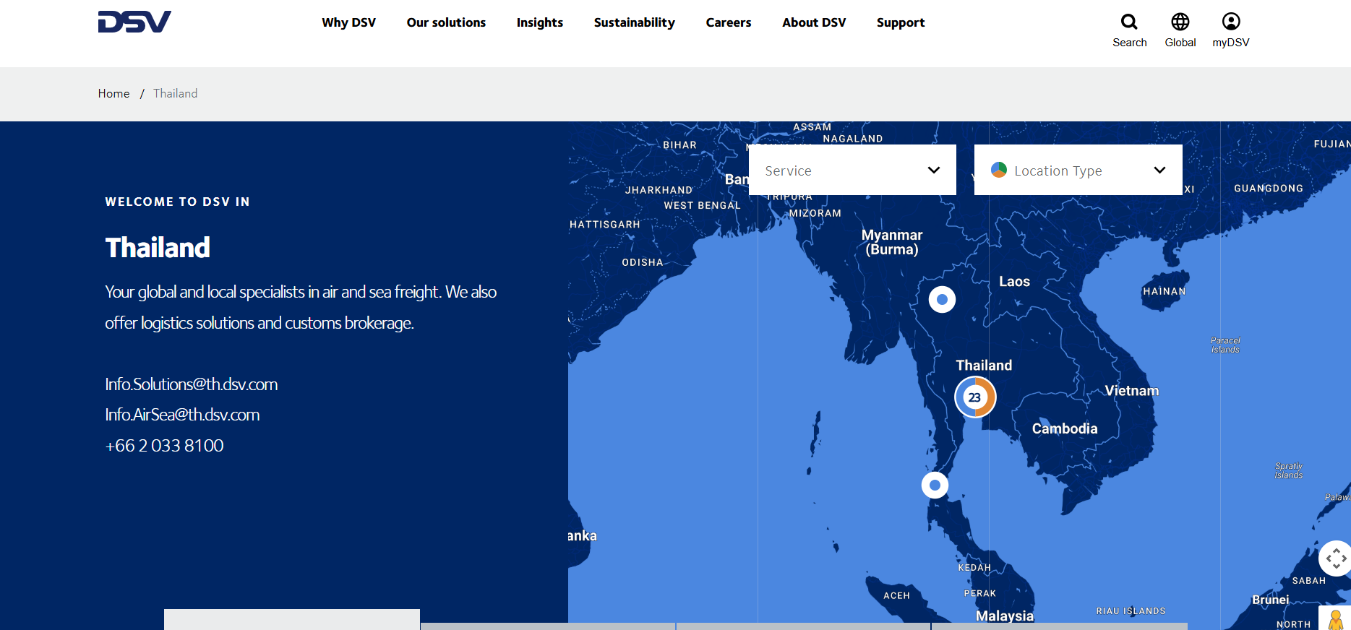This screenshot has height=630, width=1351.
Task: Open the Our solutions menu
Action: tap(446, 22)
